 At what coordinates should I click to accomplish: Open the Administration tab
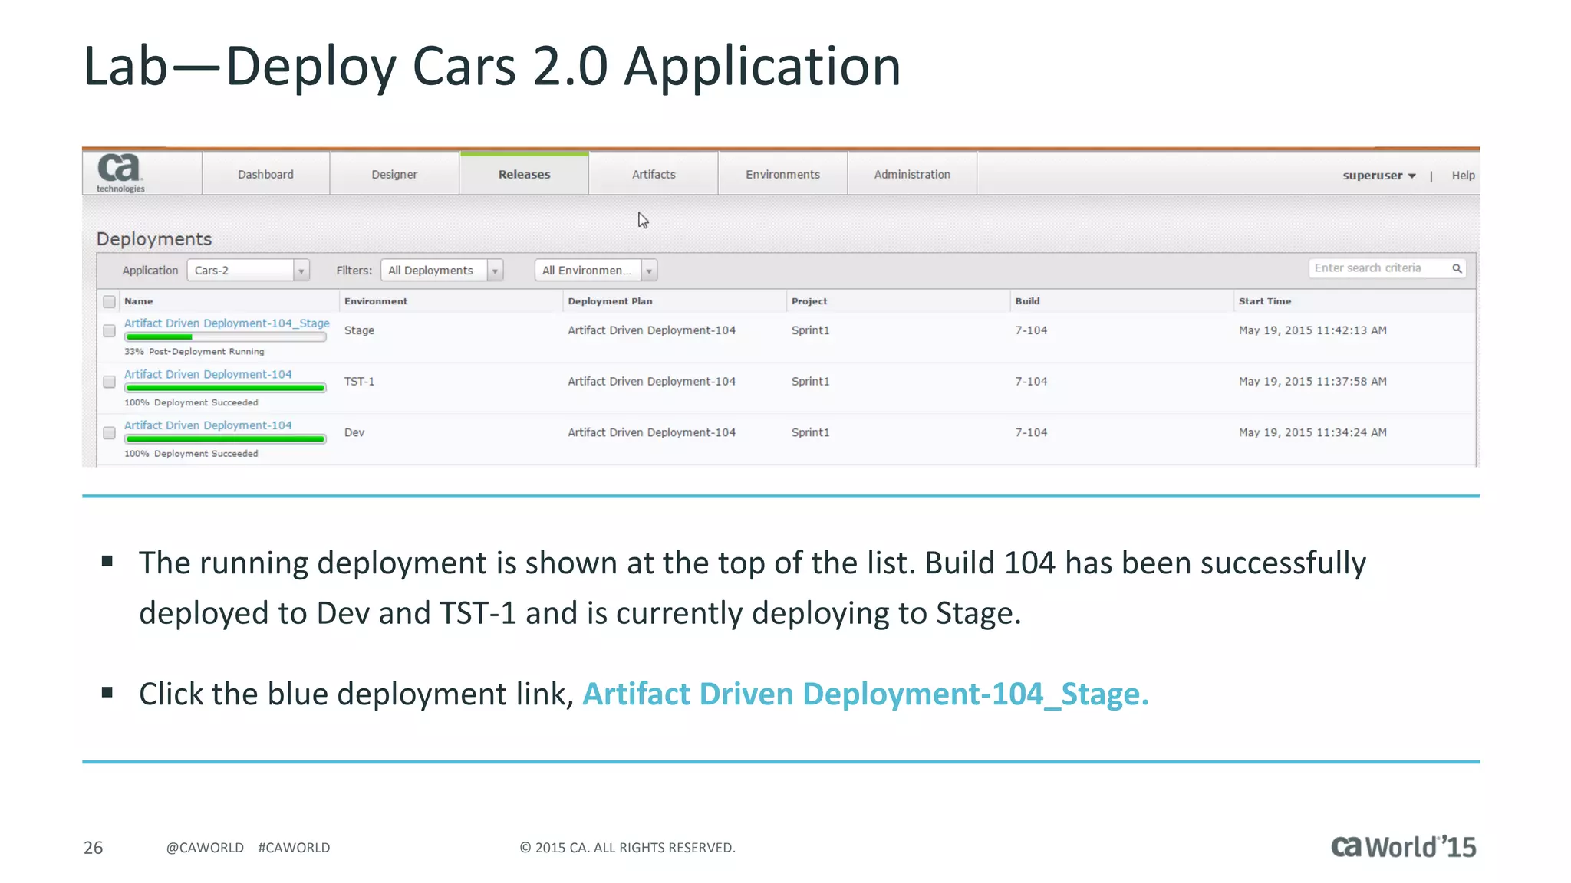pos(912,174)
